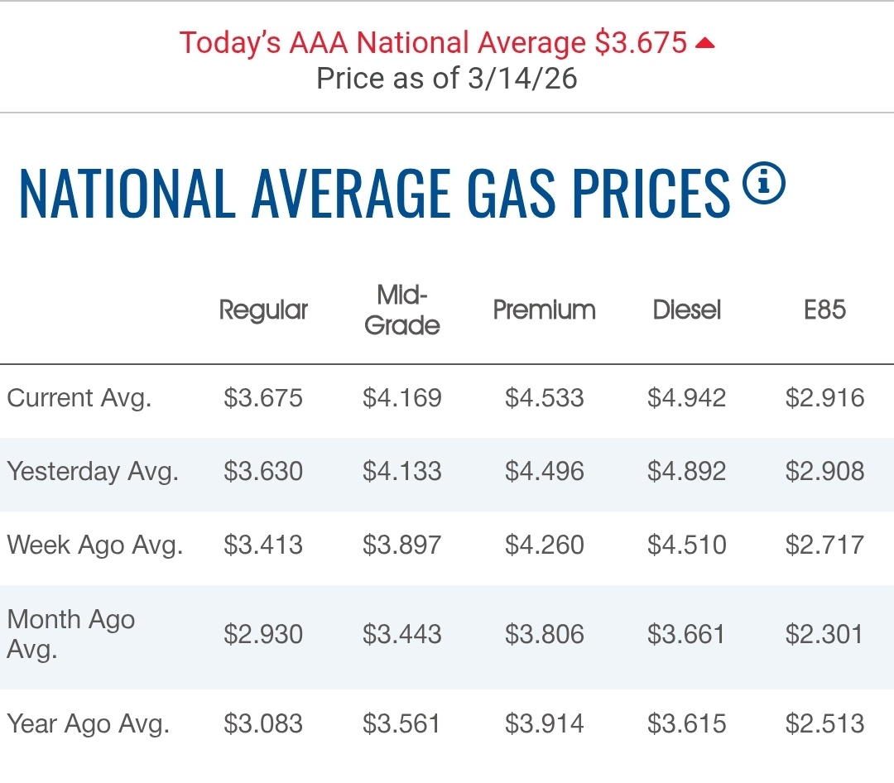Click the info icon beside the heading

763,184
